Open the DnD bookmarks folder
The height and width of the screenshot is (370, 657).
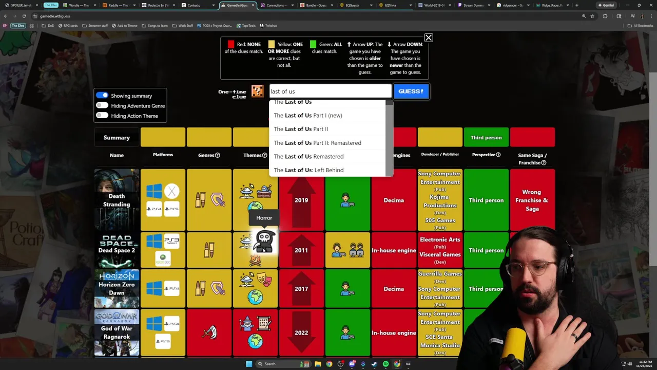tap(48, 25)
